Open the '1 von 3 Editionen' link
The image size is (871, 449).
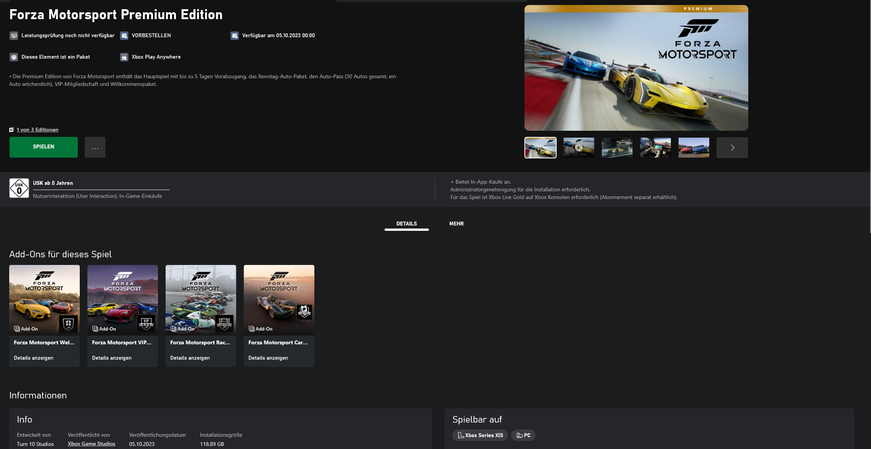click(x=38, y=130)
